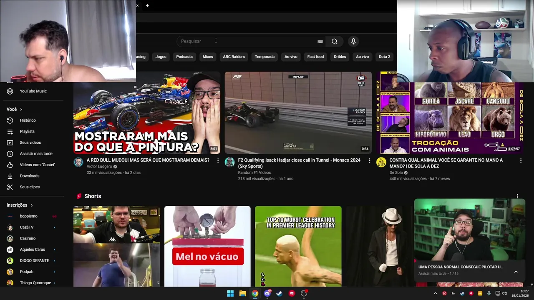Open De Sola channel avatar

coord(381,162)
